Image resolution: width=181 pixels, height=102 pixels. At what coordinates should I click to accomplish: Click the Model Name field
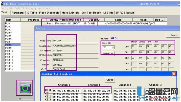tap(64, 40)
